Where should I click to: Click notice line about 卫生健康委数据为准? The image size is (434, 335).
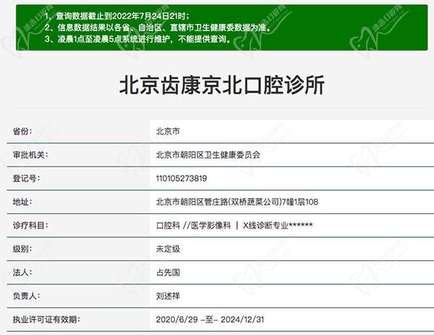(158, 27)
